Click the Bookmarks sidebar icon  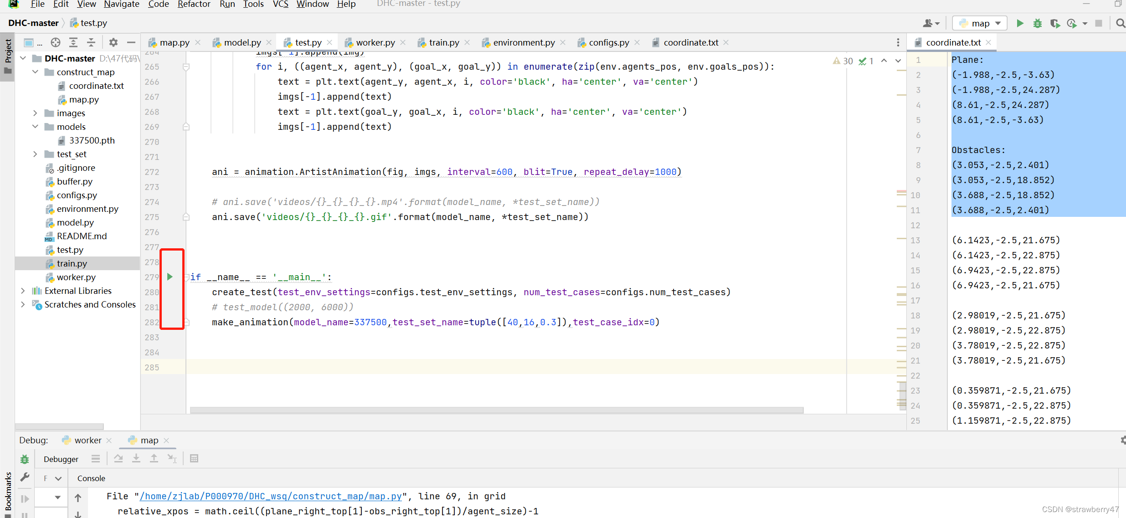pyautogui.click(x=7, y=494)
